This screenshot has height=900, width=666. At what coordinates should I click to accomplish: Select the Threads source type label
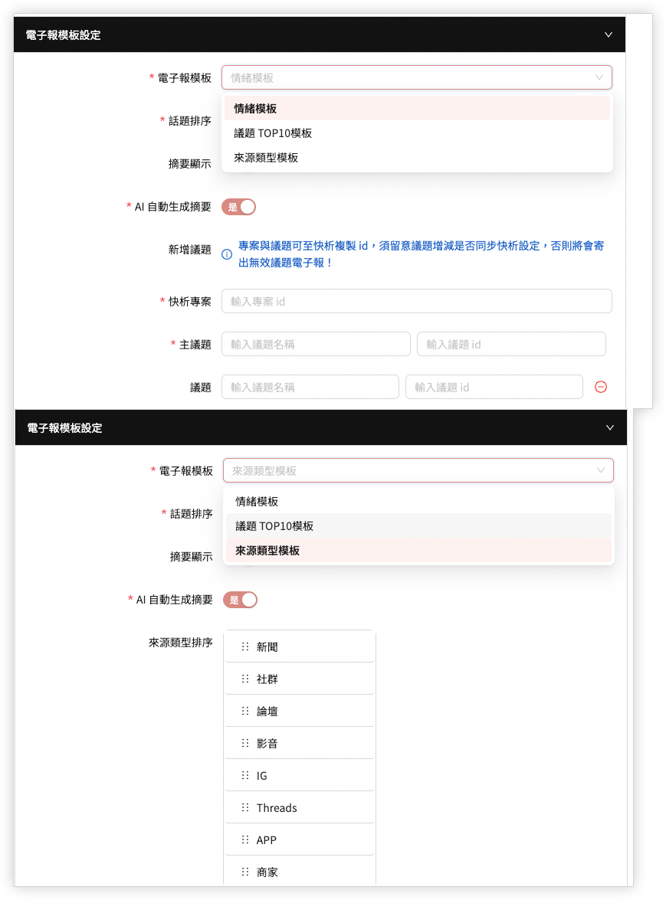pos(277,807)
